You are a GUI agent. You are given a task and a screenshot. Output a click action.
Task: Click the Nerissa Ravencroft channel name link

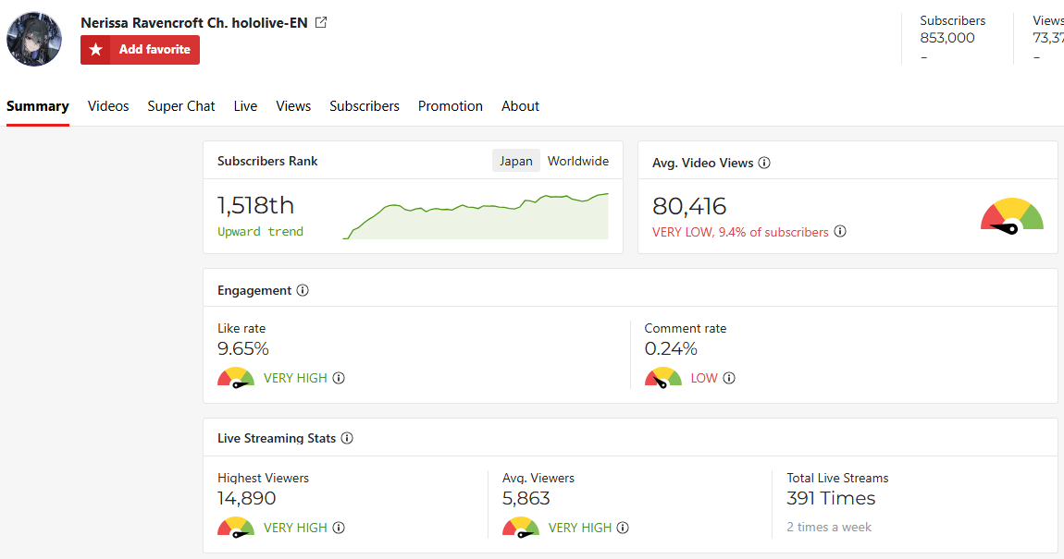pyautogui.click(x=194, y=22)
